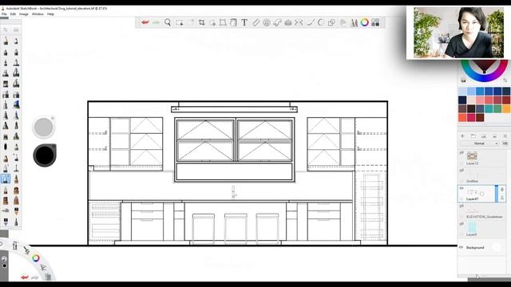Image resolution: width=511 pixels, height=287 pixels.
Task: Select the Predictive Stroke tool
Action: tap(321, 22)
